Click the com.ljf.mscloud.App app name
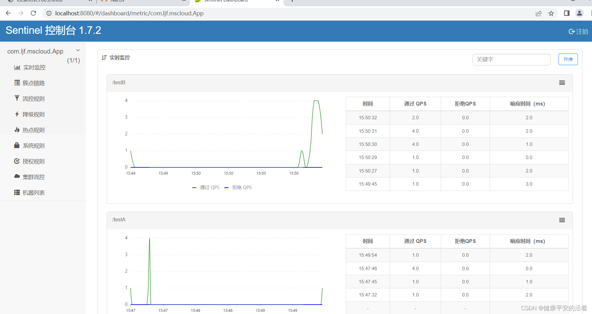 (x=35, y=51)
